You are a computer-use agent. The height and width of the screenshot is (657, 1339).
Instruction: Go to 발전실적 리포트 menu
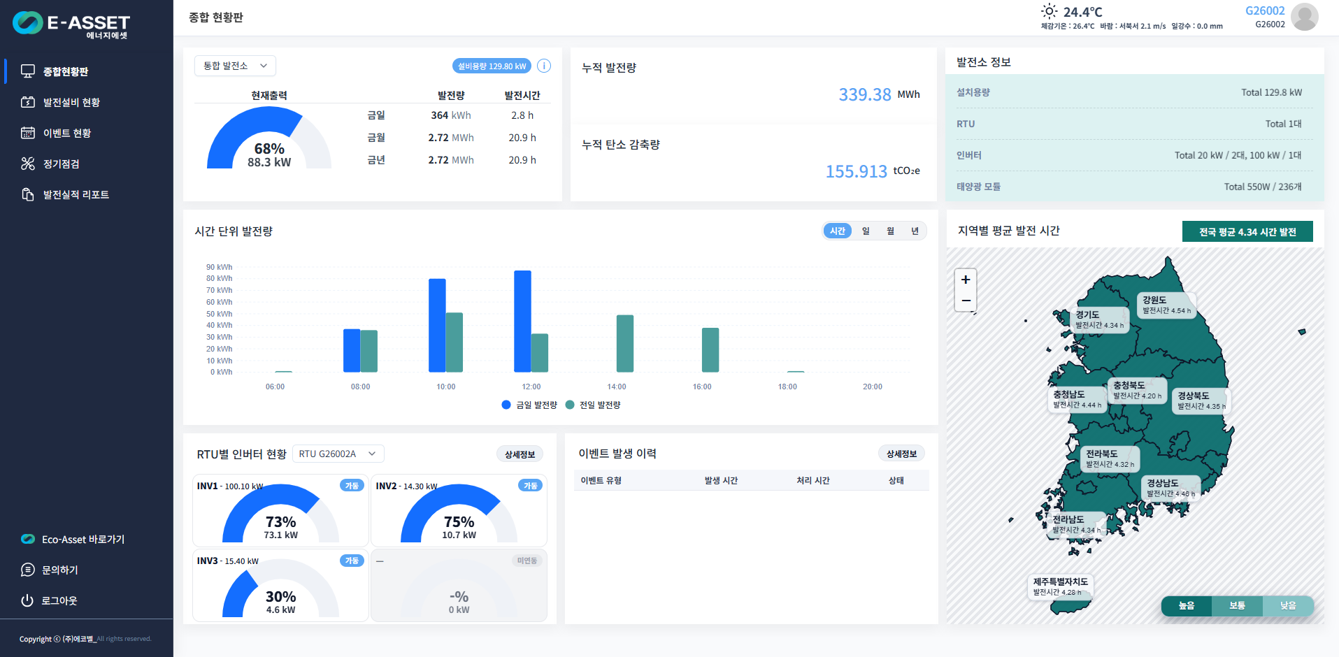click(x=76, y=194)
